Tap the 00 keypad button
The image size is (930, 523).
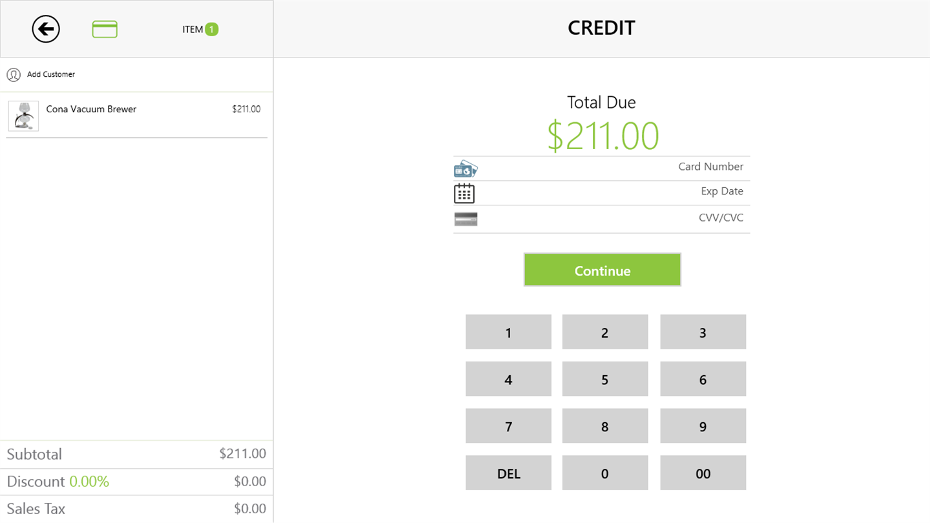pyautogui.click(x=703, y=473)
